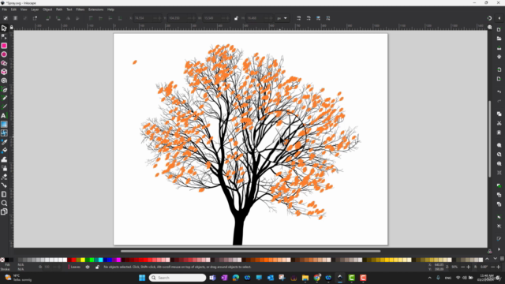Open the Leaves layer dropdown
Image resolution: width=505 pixels, height=284 pixels.
point(76,267)
